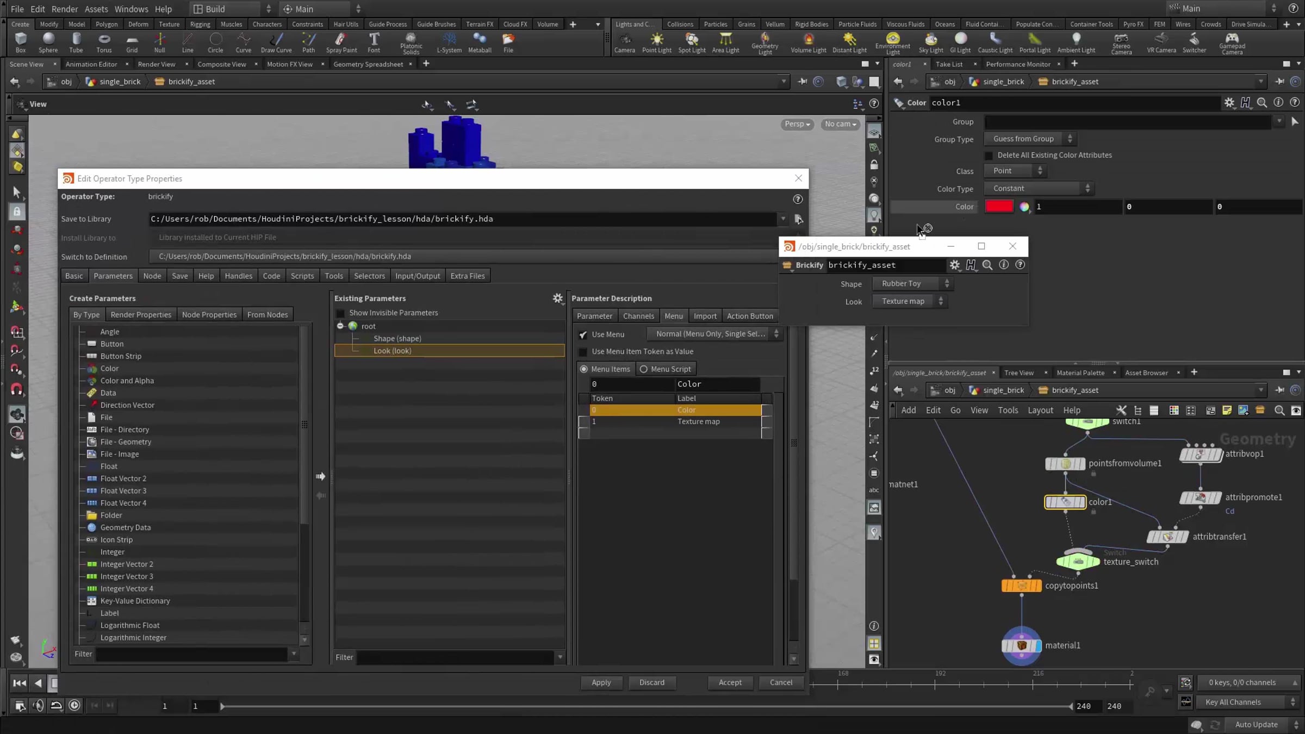Image resolution: width=1305 pixels, height=734 pixels.
Task: Add an Environment Light
Action: point(892,42)
